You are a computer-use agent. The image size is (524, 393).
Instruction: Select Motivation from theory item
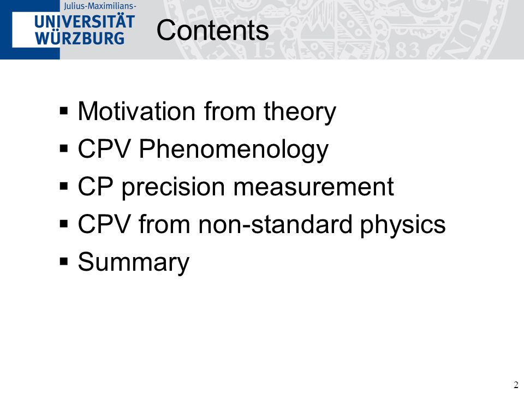point(207,112)
